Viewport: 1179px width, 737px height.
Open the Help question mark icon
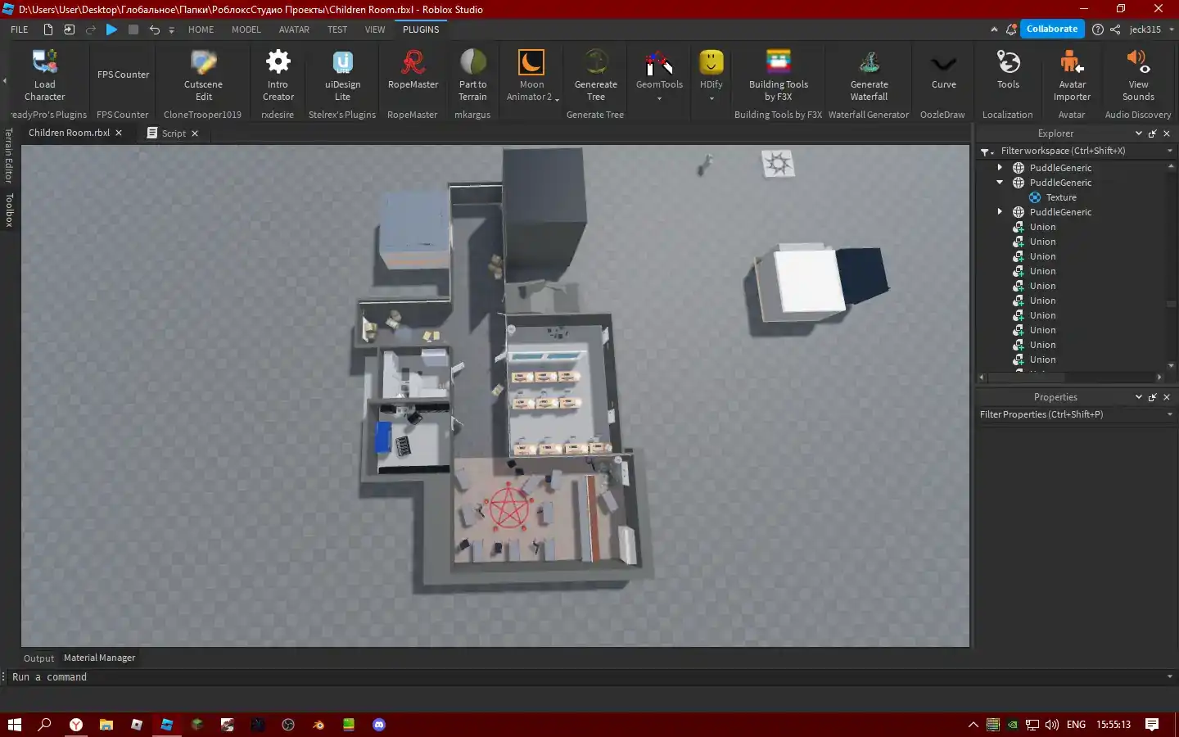point(1098,29)
